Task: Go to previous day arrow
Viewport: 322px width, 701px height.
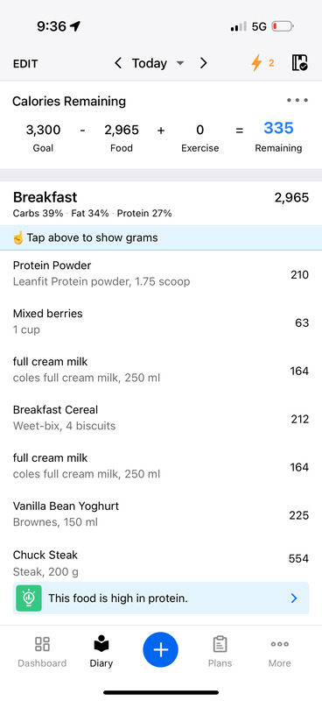Action: [x=118, y=63]
